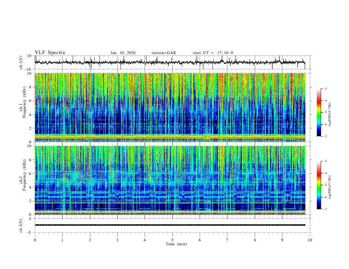Click the date 'Jan. 10, 2026'
This screenshot has width=349, height=269.
(x=123, y=53)
